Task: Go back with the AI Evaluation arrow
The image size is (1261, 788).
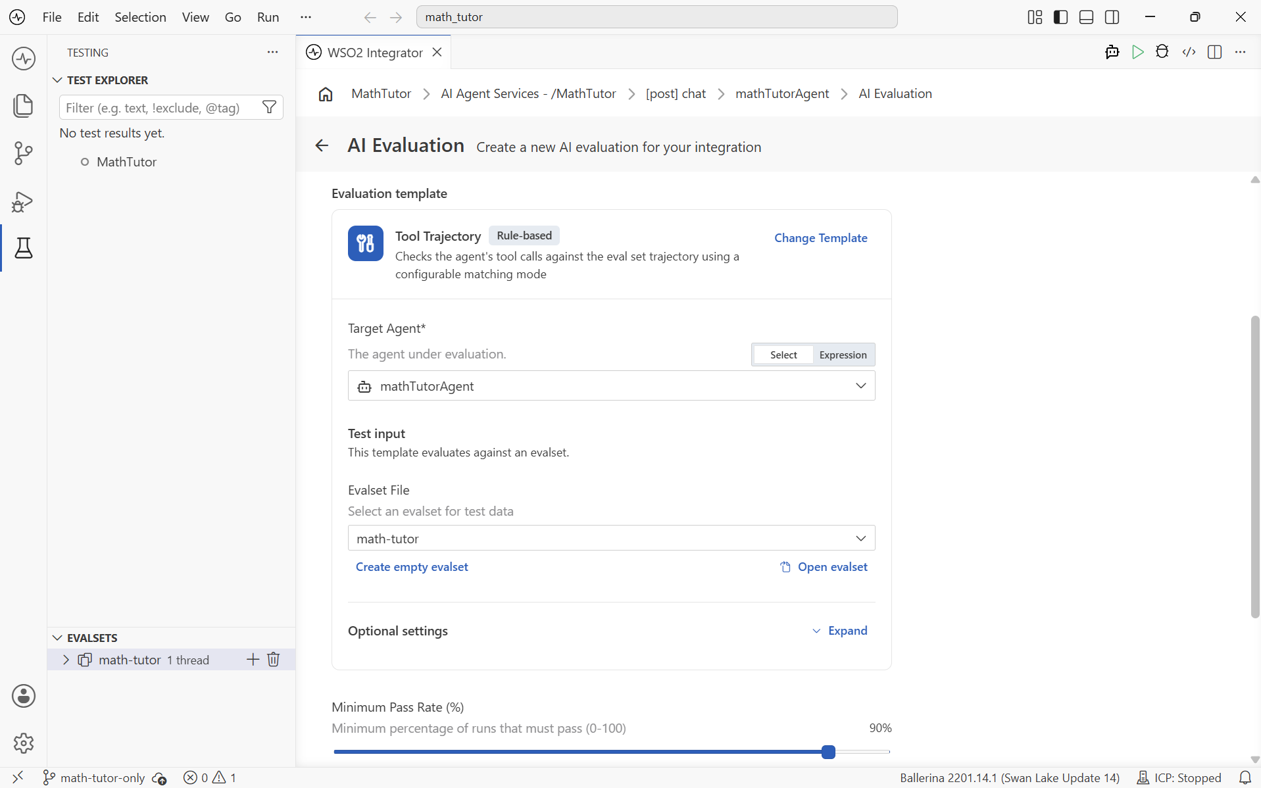Action: 322,145
